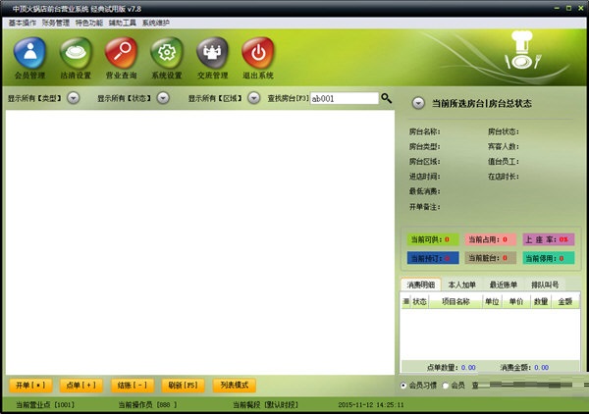The height and width of the screenshot is (414, 589).
Task: Click the 当前操作员 [888] status entry
Action: [x=147, y=404]
